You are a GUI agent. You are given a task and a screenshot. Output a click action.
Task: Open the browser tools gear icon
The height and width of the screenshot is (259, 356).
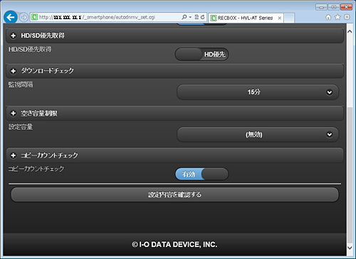click(x=347, y=17)
